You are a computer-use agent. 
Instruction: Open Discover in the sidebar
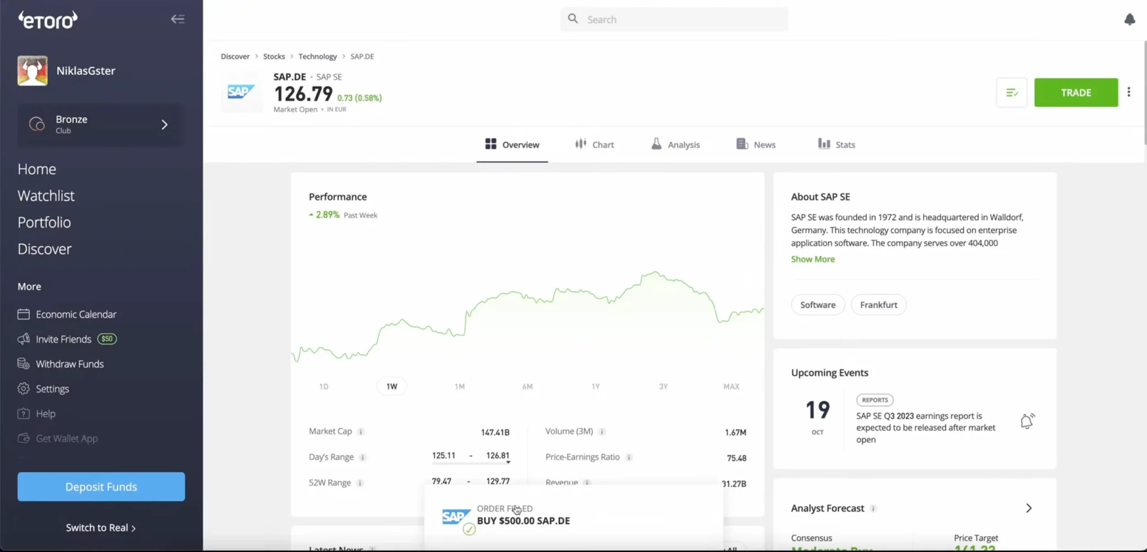44,249
